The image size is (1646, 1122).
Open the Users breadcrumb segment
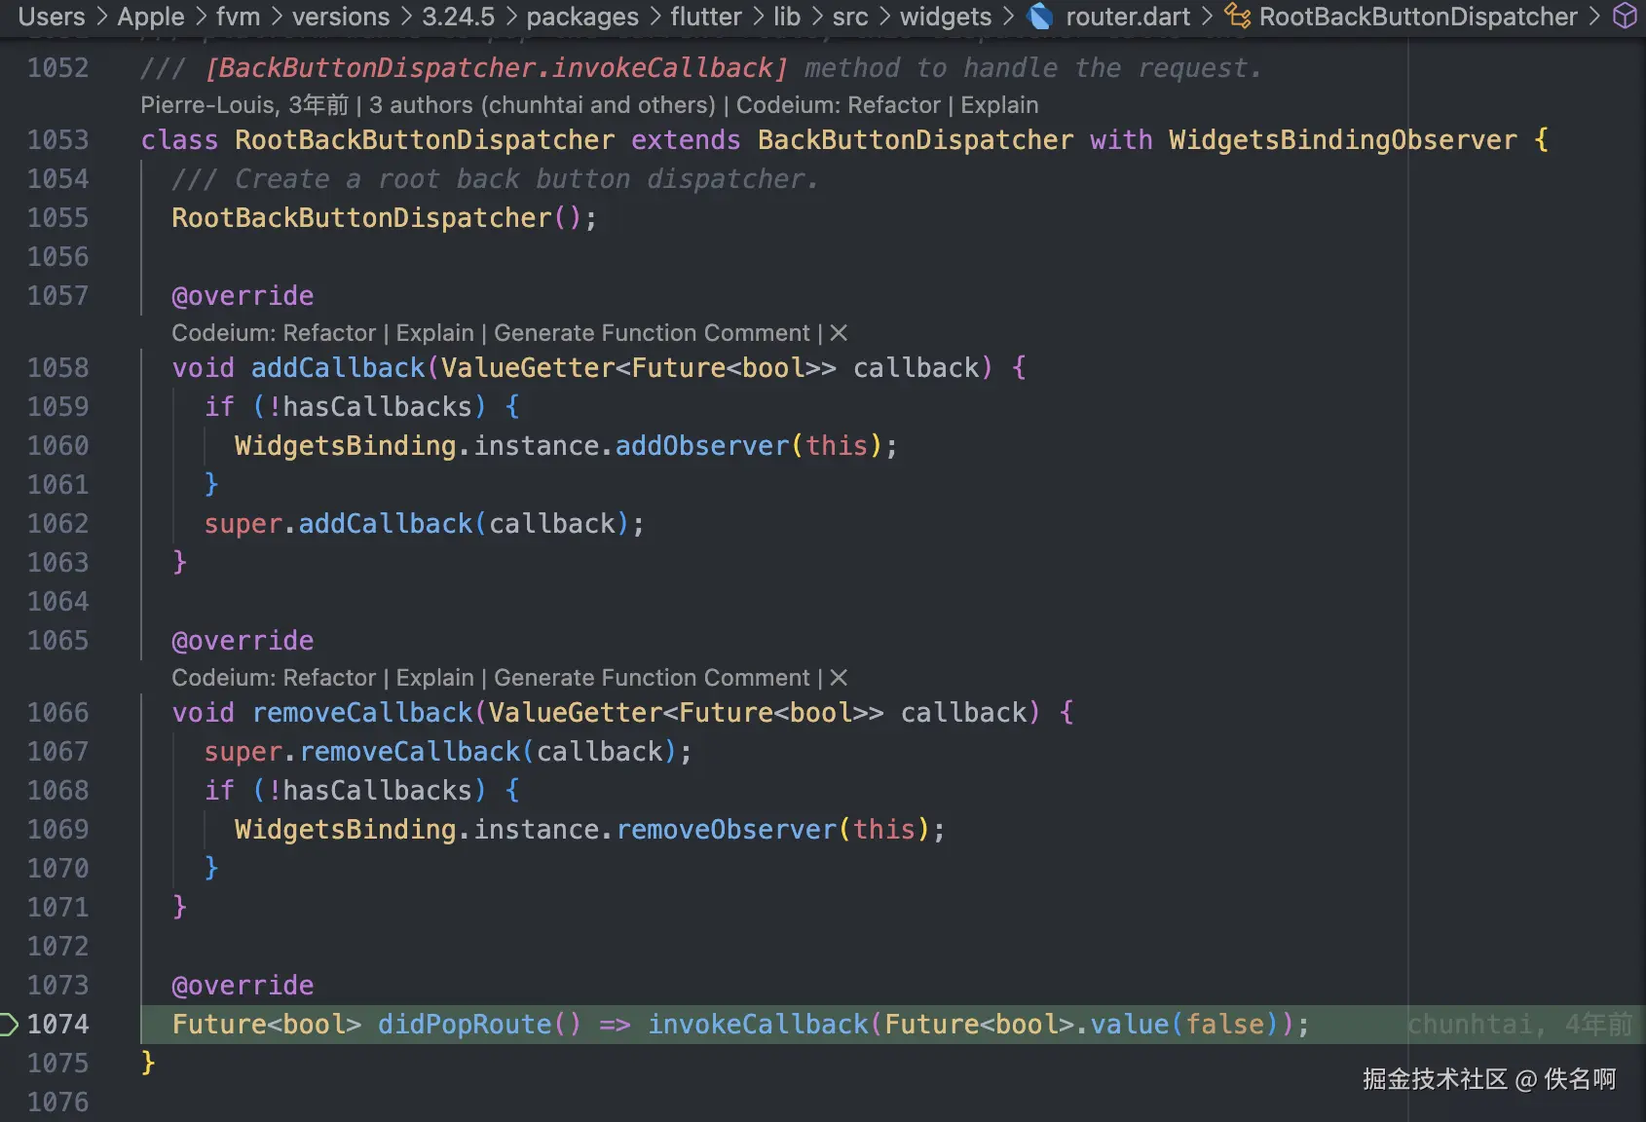[x=52, y=17]
